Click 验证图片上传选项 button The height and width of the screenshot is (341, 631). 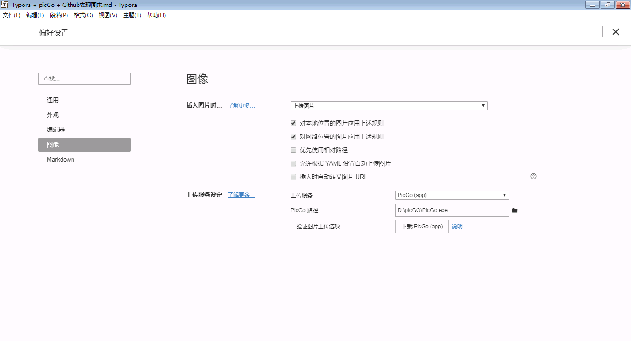pos(318,227)
